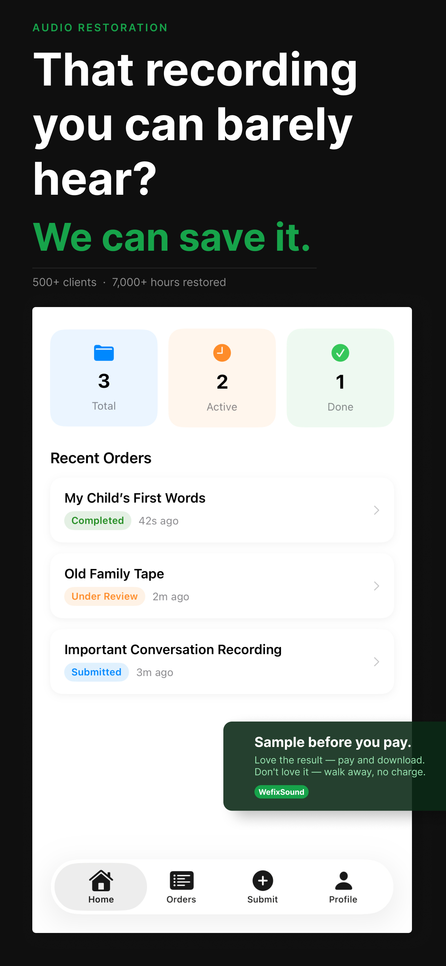Viewport: 446px width, 966px height.
Task: Click the "Completed" status badge
Action: (97, 521)
